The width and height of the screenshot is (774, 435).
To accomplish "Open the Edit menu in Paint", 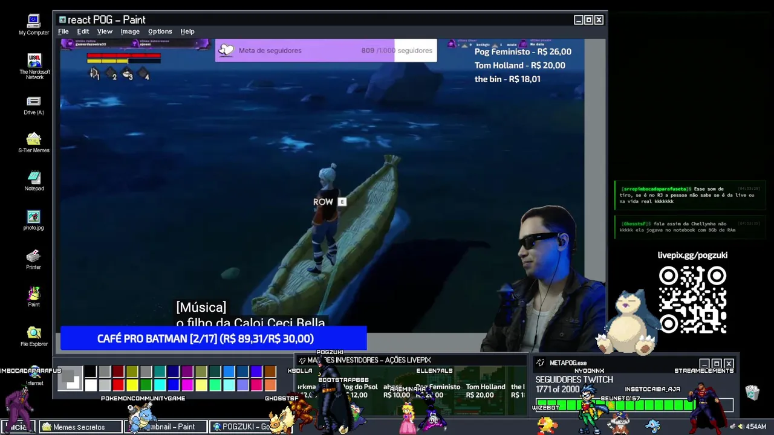I will click(x=83, y=31).
